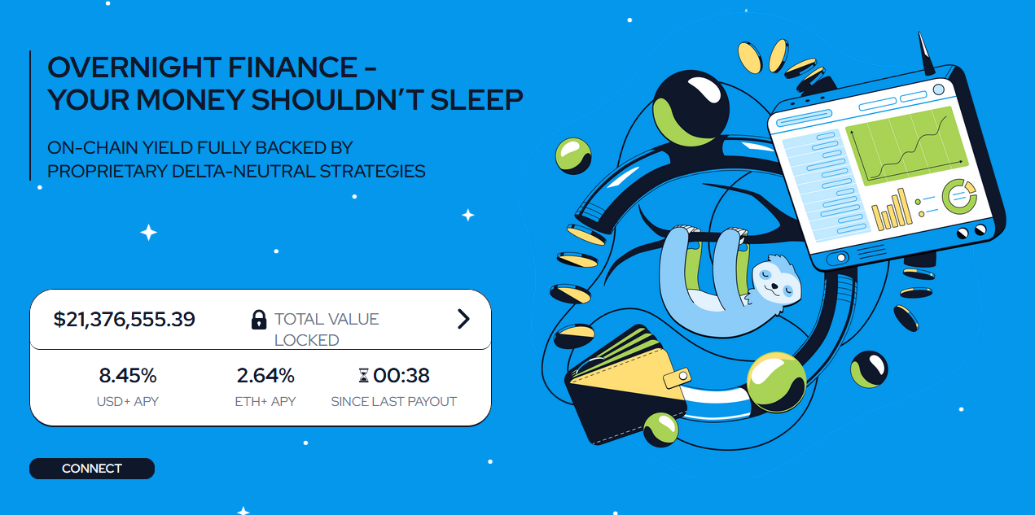
Task: Expand Total Value Locked with right chevron
Action: [x=463, y=319]
